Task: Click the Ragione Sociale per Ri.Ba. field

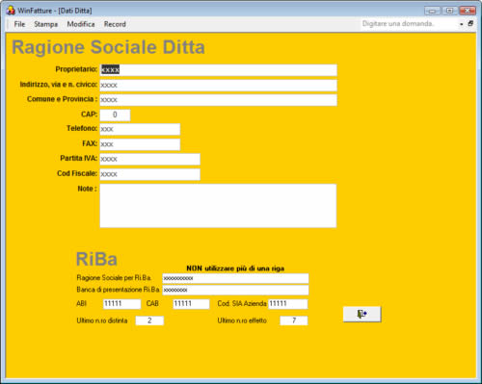Action: coord(235,278)
